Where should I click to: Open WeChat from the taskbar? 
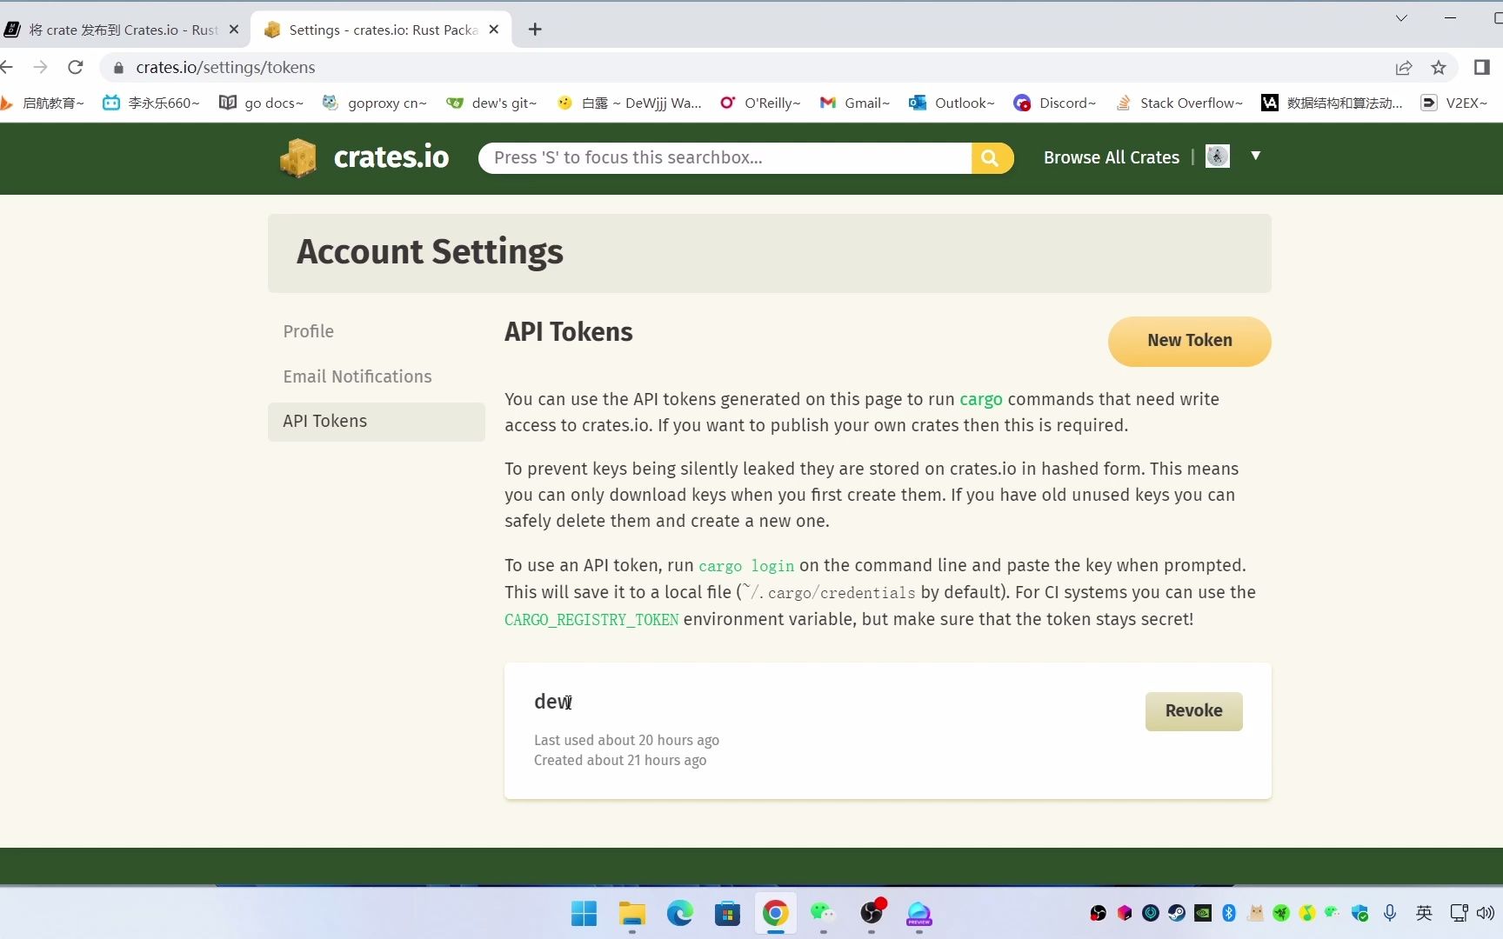tap(823, 914)
